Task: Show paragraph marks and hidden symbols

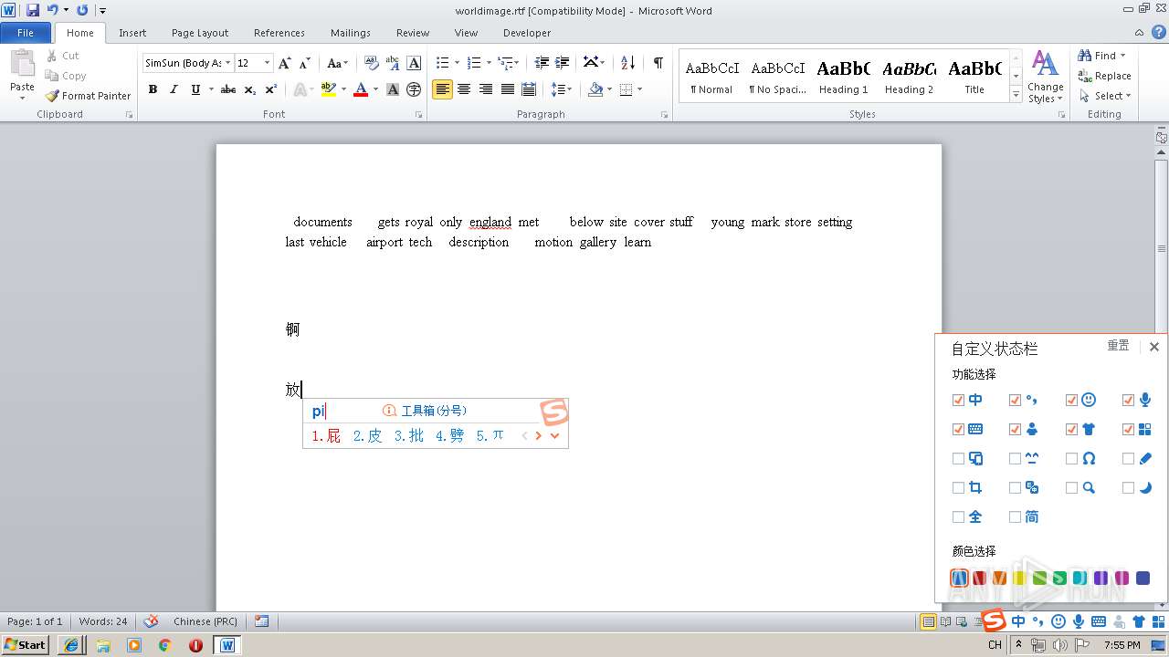Action: 658,63
